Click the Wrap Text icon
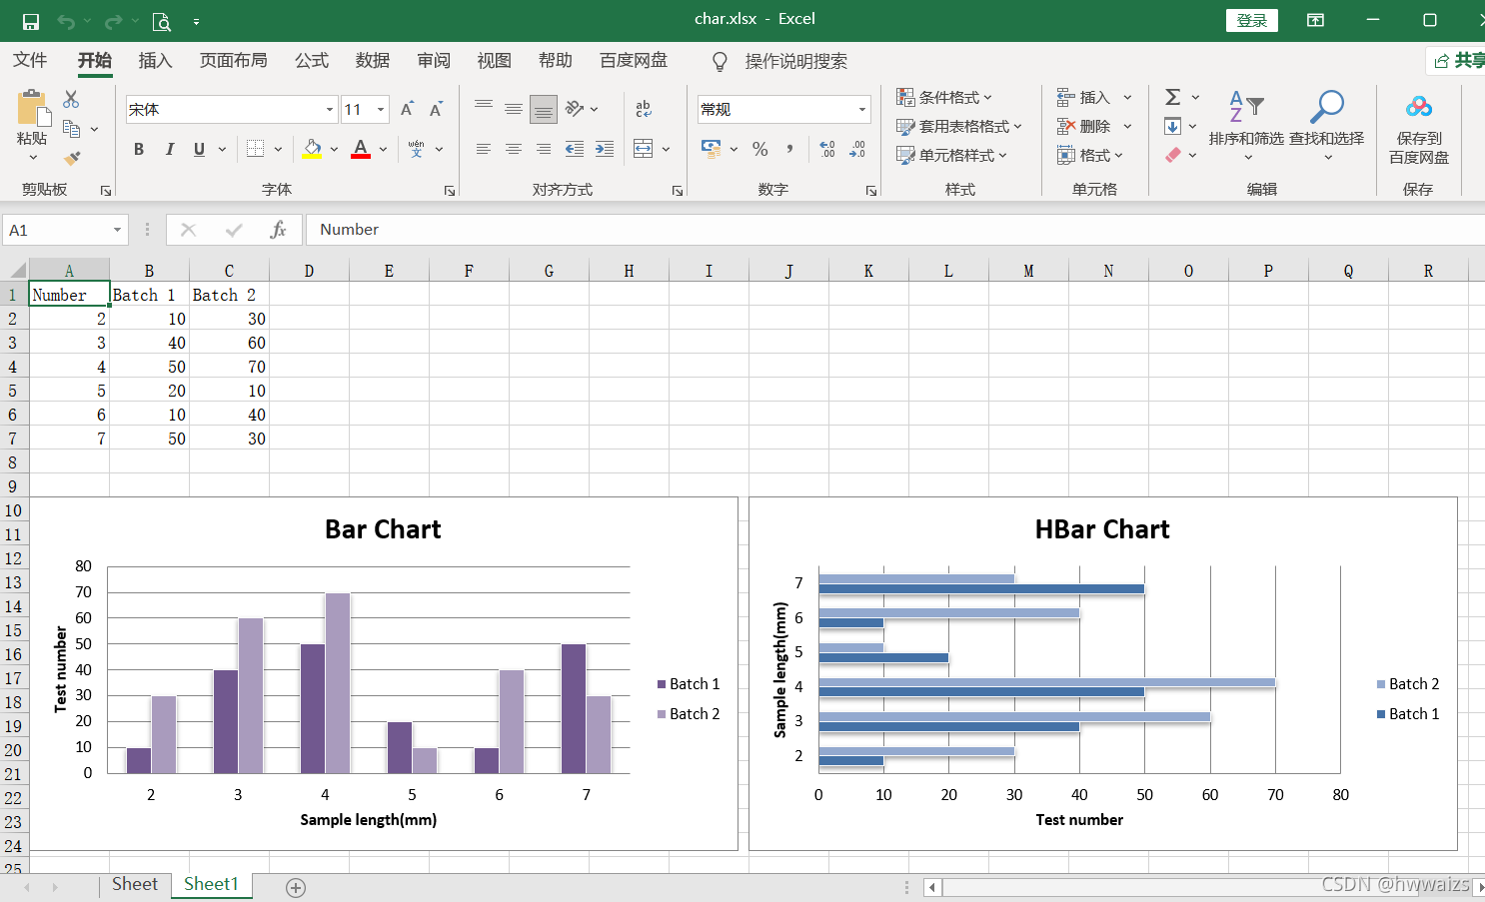 644,109
